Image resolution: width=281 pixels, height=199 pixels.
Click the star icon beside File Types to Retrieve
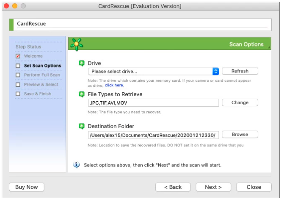pos(82,94)
